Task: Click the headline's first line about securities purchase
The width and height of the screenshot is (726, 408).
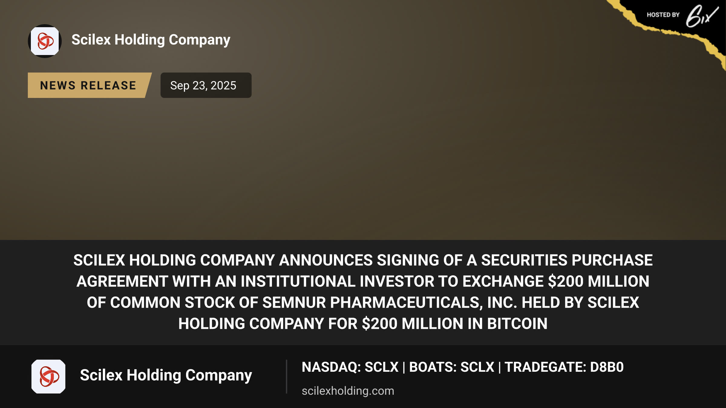Action: [x=363, y=260]
